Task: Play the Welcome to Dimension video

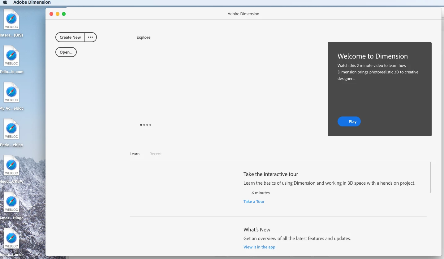Action: point(349,121)
